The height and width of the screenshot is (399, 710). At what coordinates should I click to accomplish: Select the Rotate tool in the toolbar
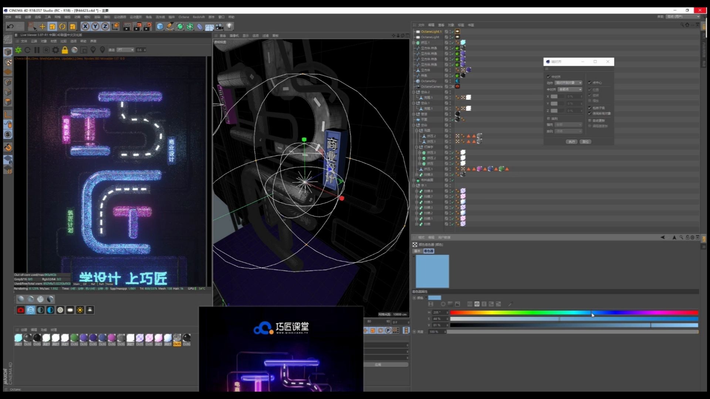click(x=62, y=26)
